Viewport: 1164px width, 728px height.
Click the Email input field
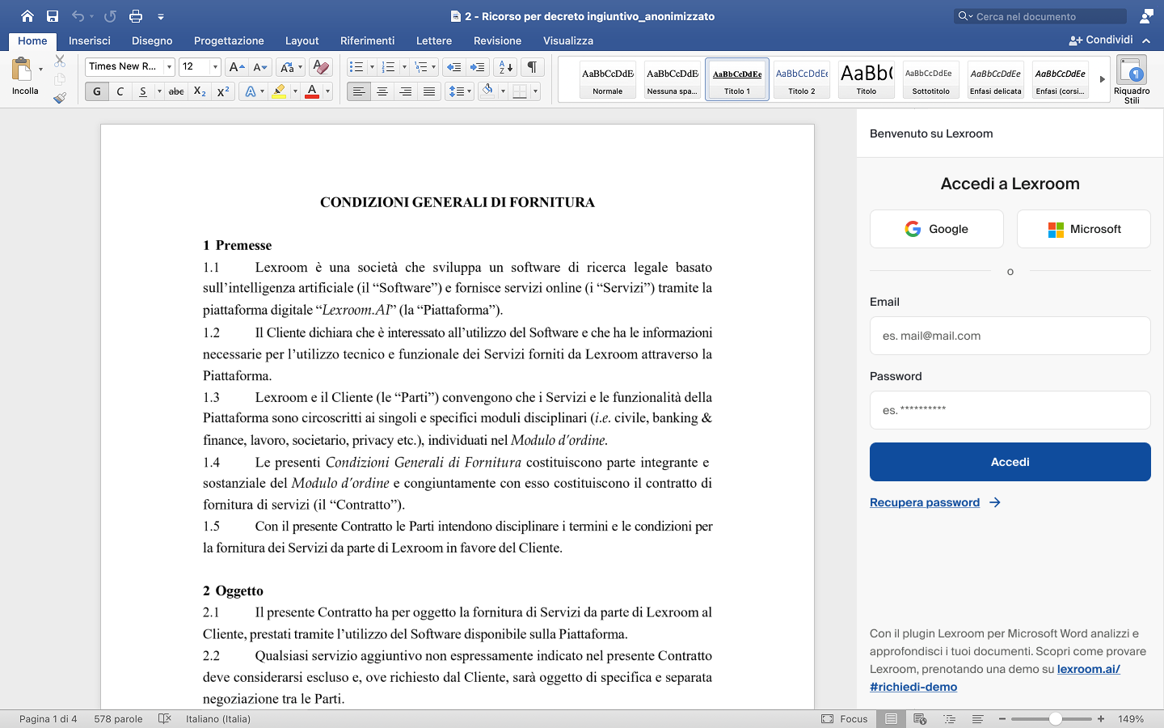coord(1010,336)
